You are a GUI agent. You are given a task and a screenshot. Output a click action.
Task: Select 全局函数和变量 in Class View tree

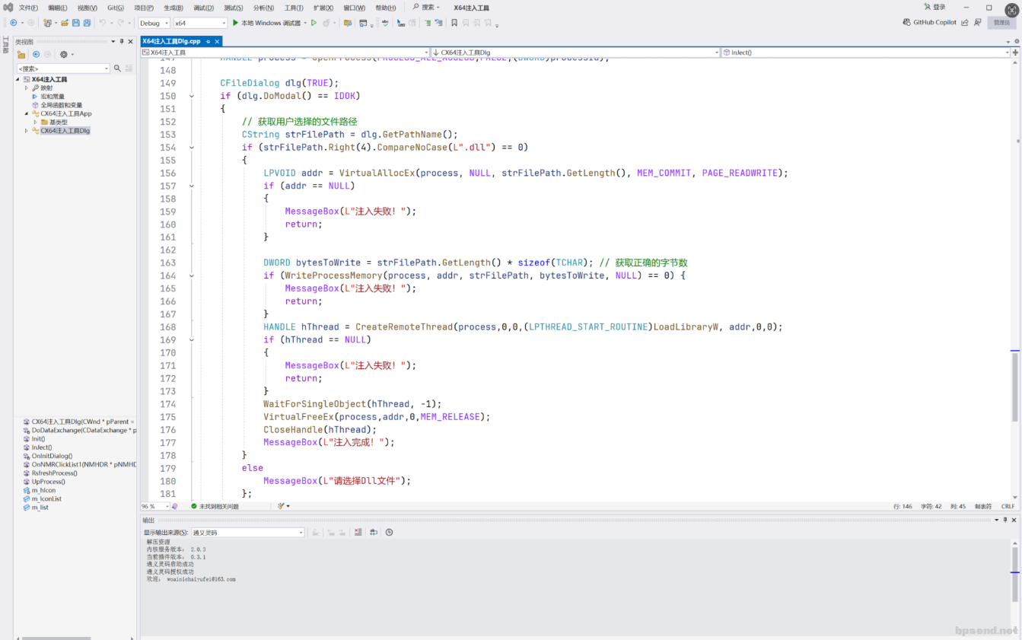(62, 105)
